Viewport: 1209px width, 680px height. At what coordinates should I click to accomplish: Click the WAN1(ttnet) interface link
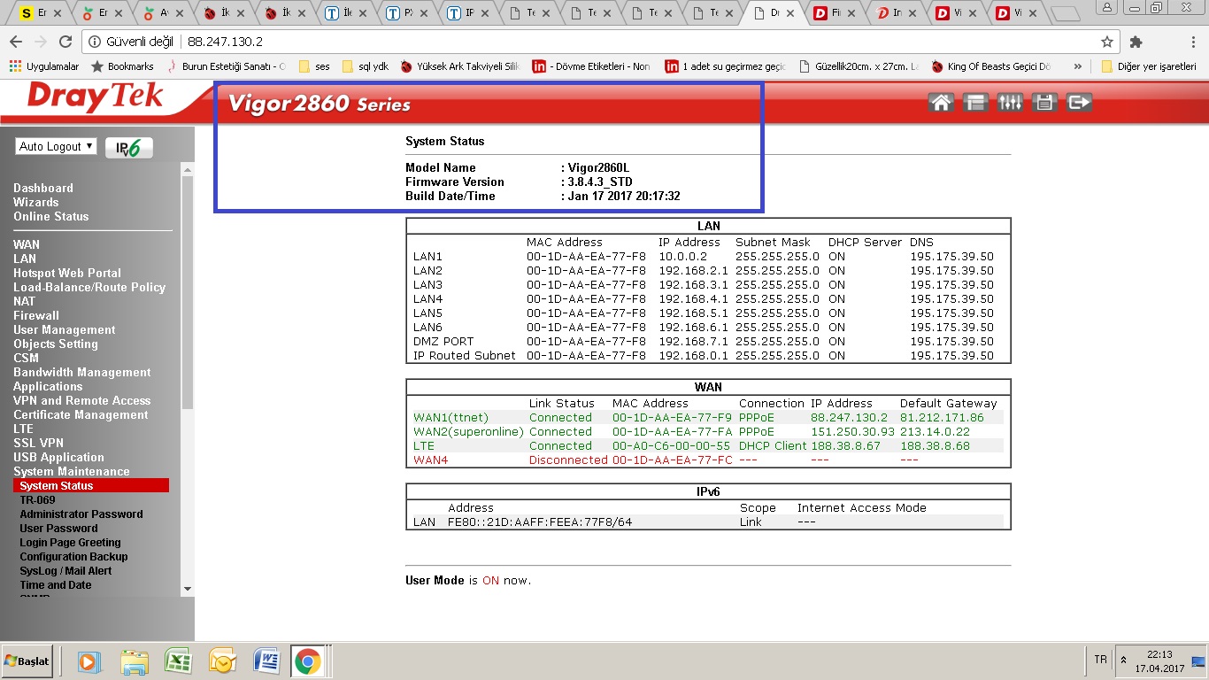tap(450, 417)
